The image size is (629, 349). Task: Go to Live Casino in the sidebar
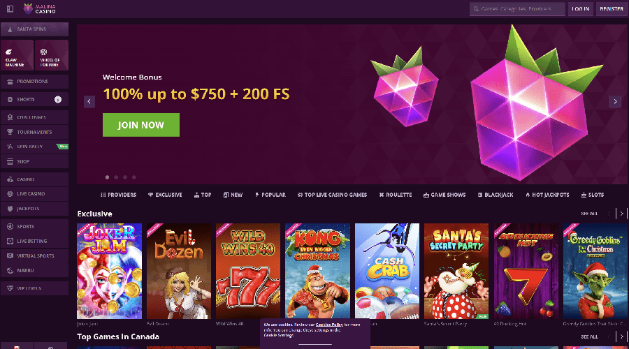34,193
